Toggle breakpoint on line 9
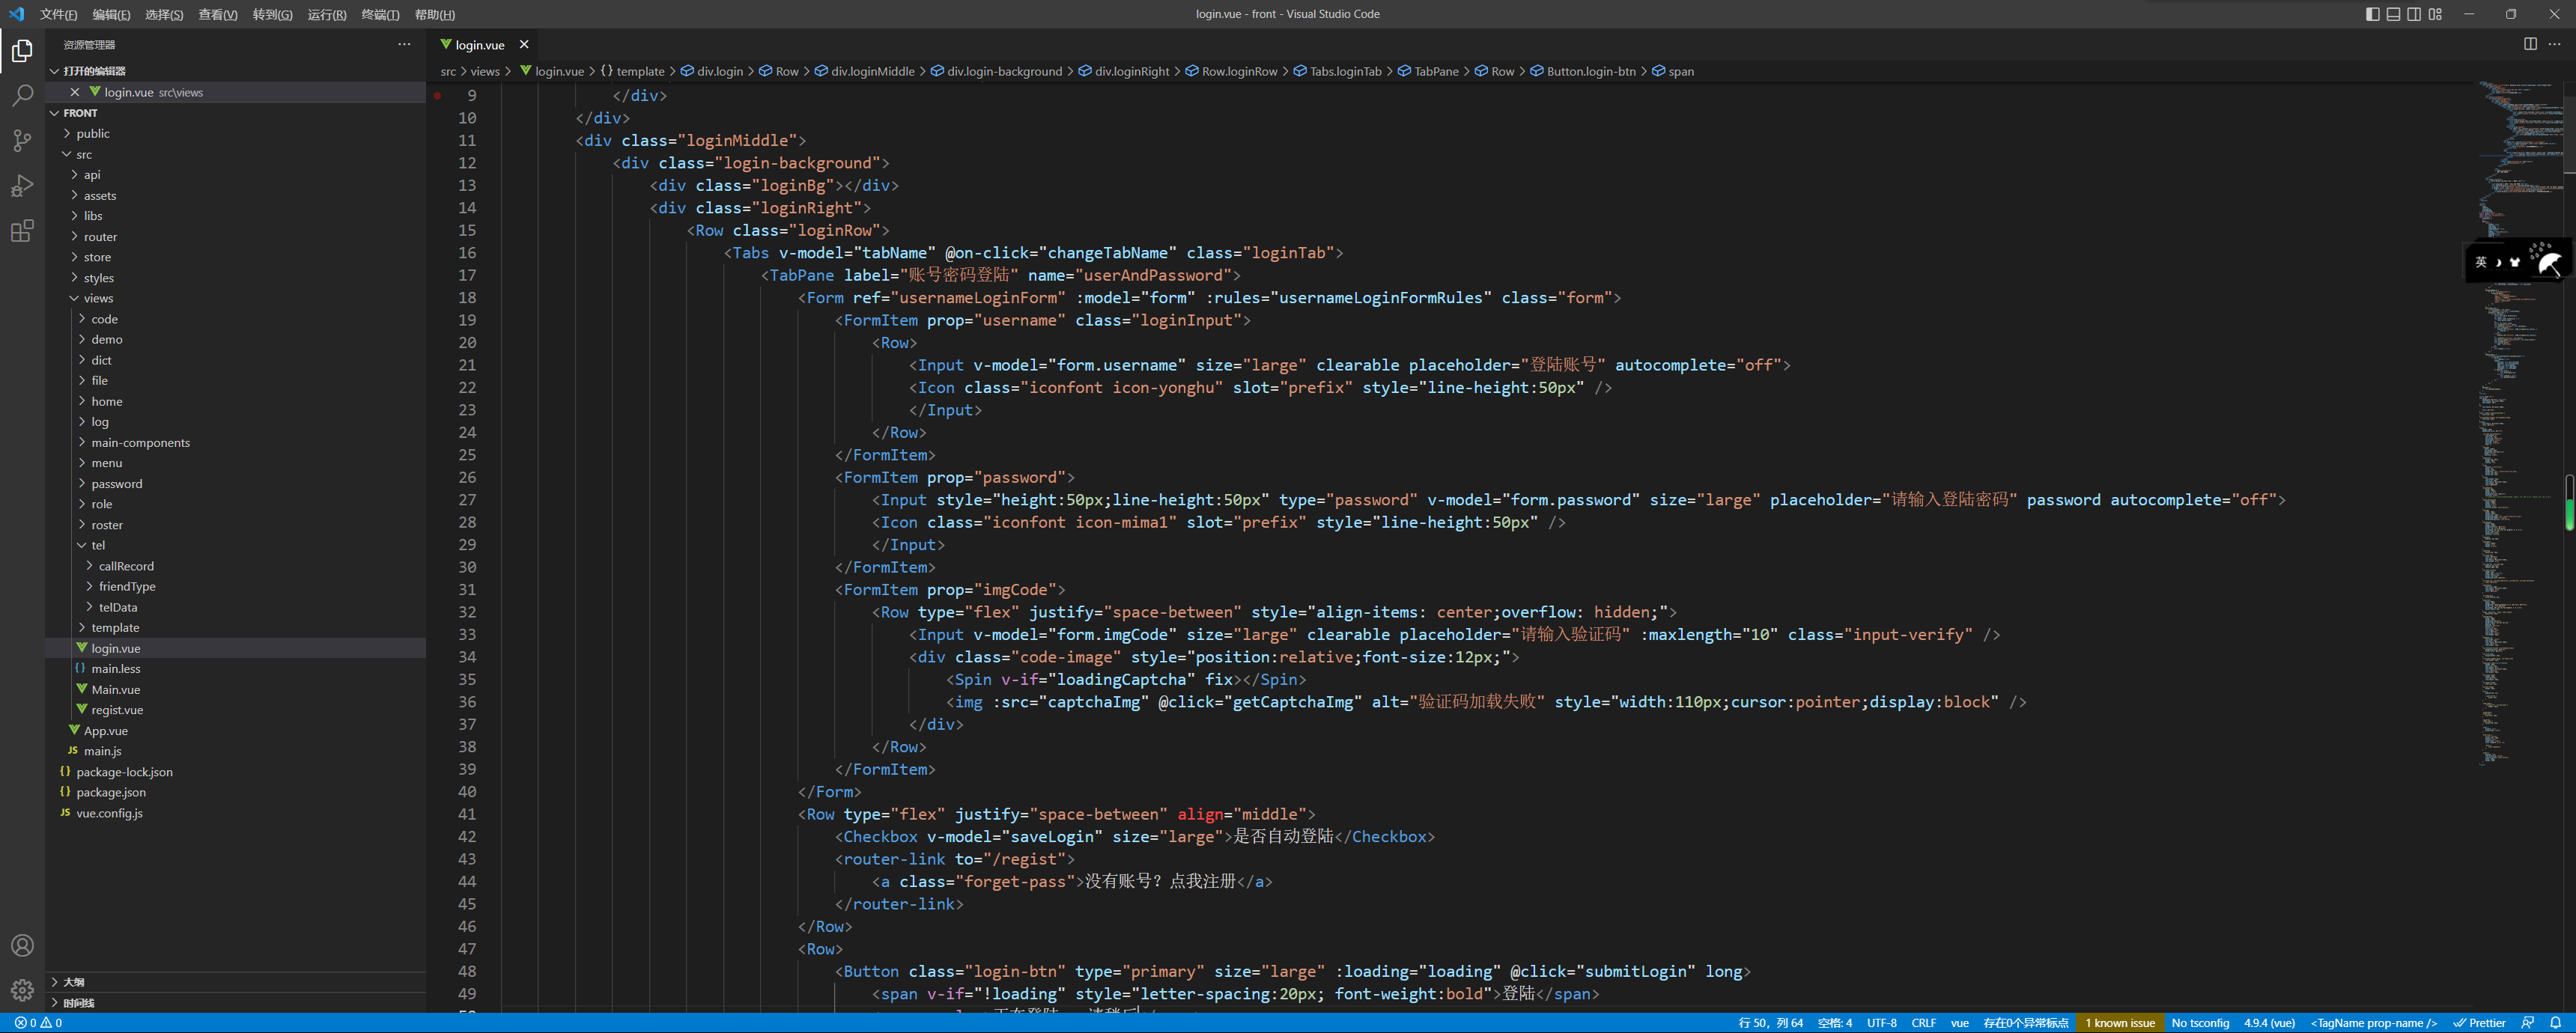Screen dimensions: 2576x1033 (438, 95)
